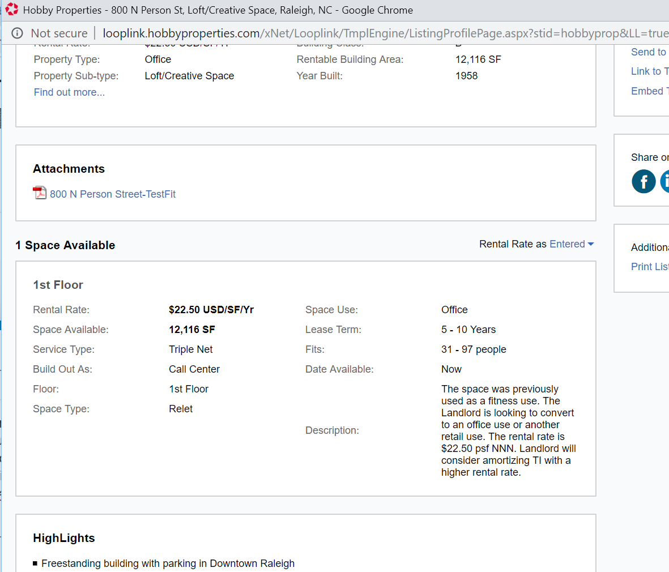Click the 1 Space Available heading
This screenshot has height=572, width=669.
(x=65, y=245)
